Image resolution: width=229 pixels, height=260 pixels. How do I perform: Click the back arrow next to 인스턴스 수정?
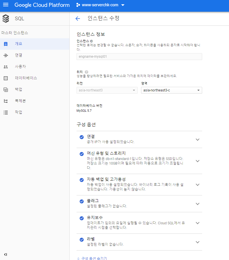(78, 18)
